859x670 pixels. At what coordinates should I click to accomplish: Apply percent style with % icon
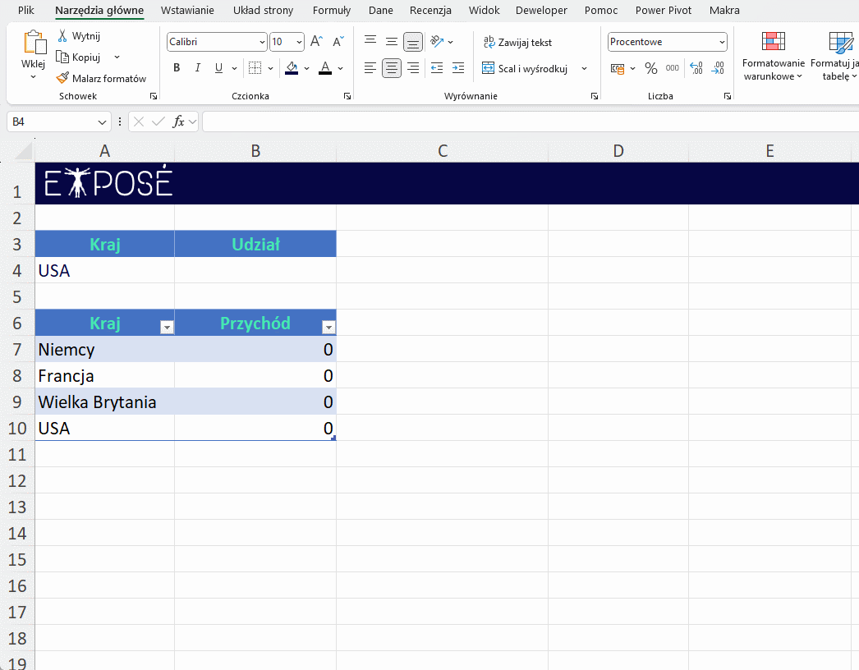tap(651, 68)
